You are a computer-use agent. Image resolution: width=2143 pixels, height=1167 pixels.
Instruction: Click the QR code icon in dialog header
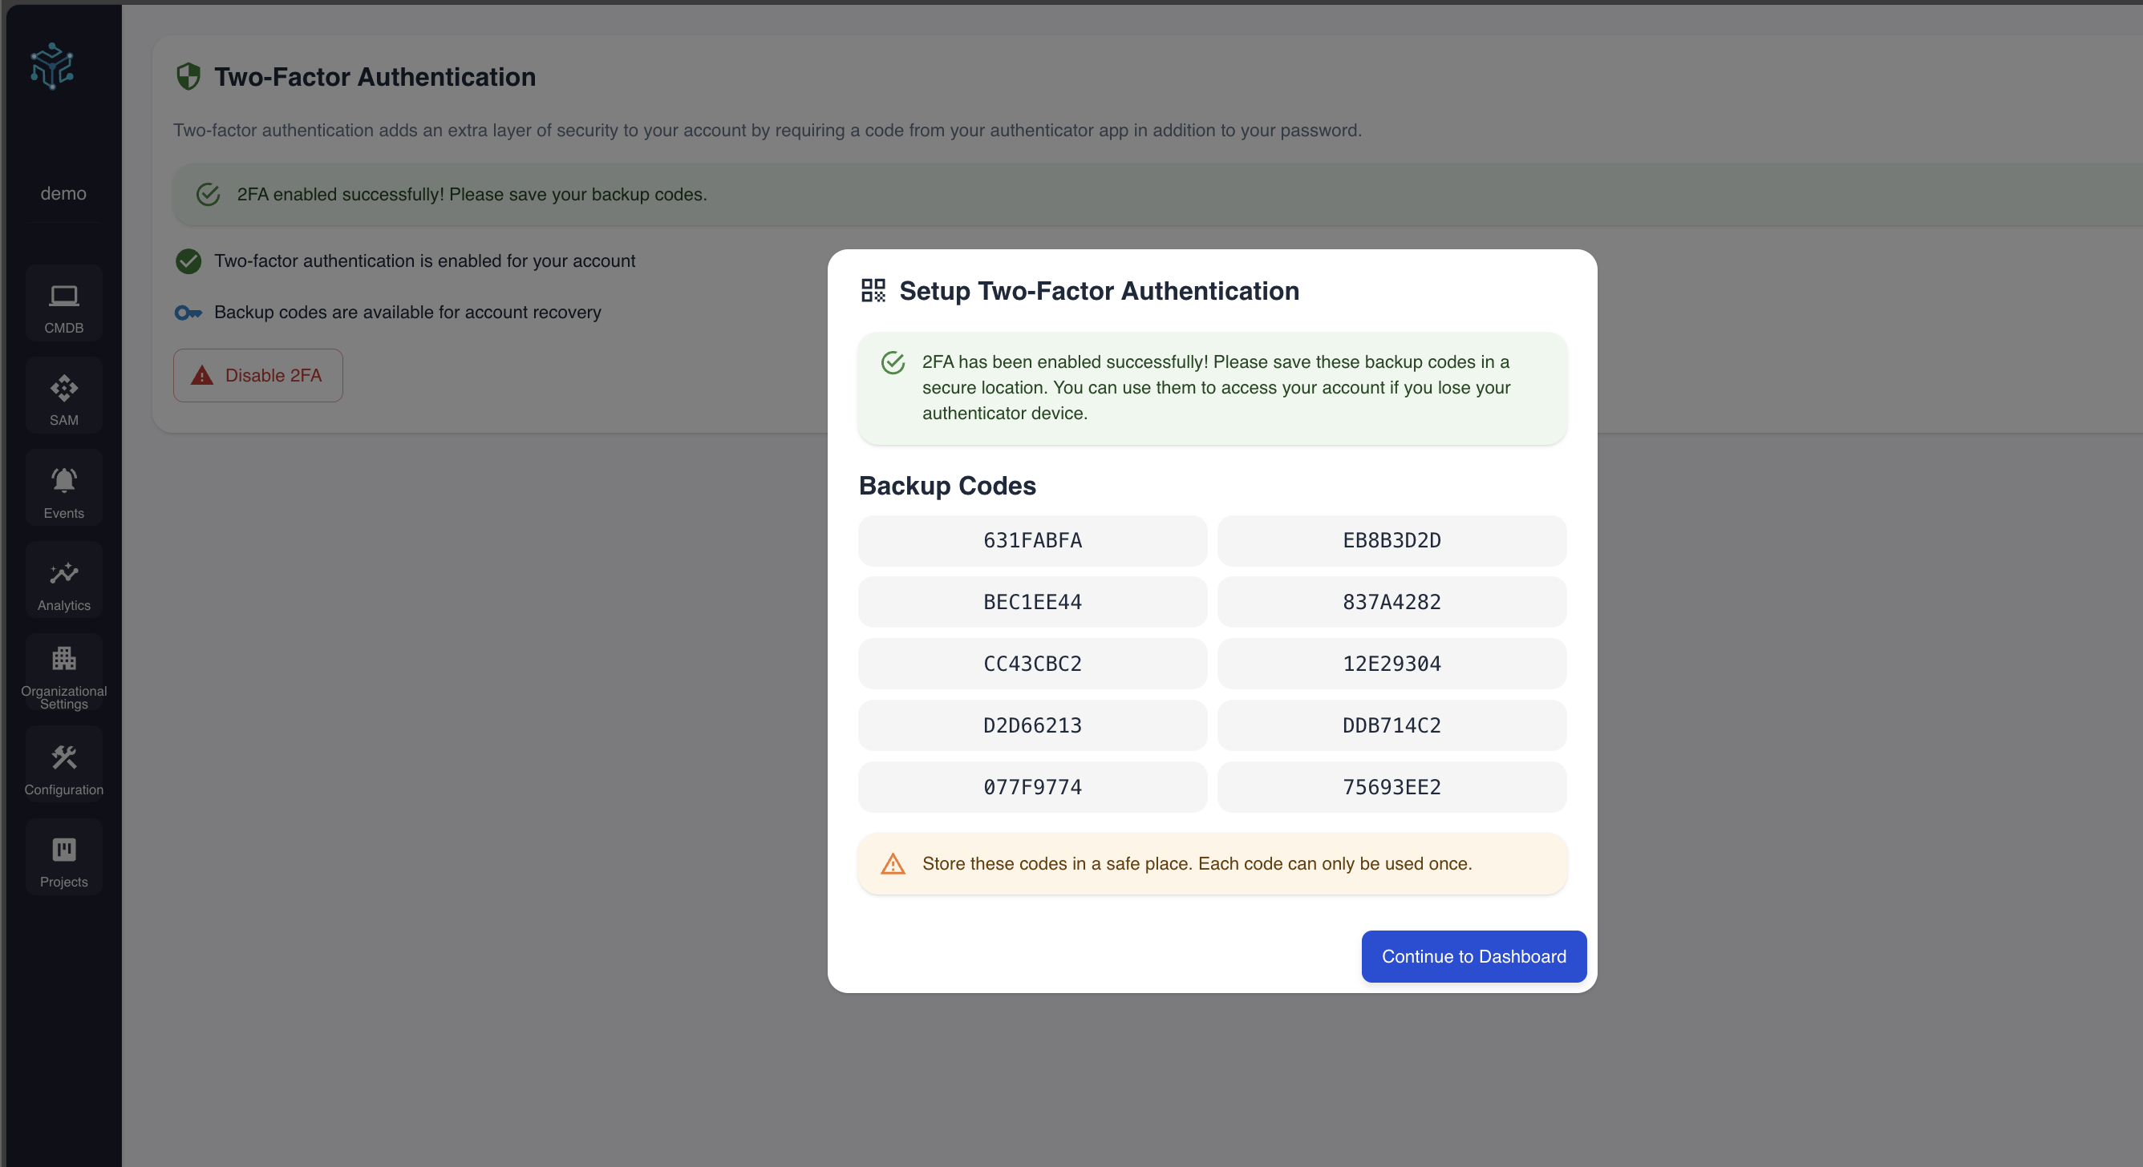coord(873,291)
